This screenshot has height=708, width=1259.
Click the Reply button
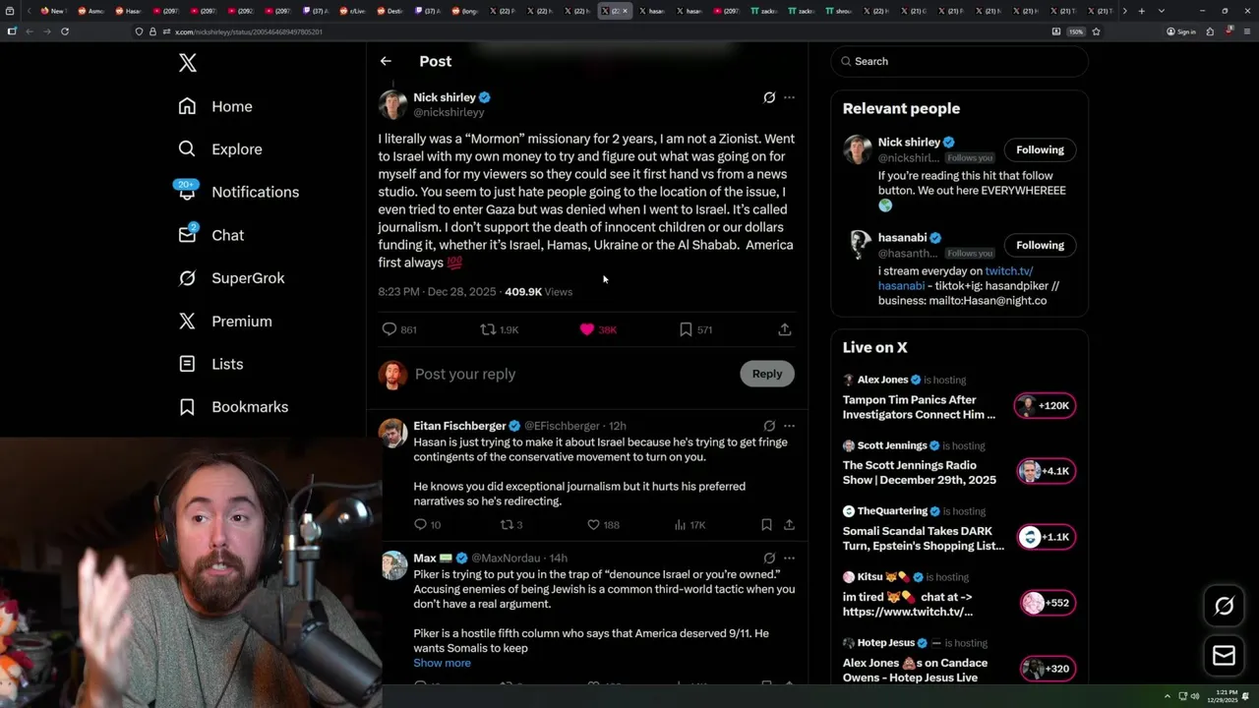pyautogui.click(x=767, y=374)
